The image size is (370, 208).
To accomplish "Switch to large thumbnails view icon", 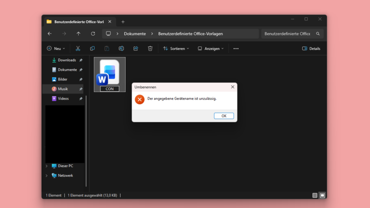I will [323, 195].
